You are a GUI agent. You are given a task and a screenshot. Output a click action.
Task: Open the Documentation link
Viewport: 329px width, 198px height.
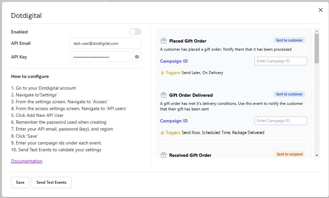coord(27,161)
